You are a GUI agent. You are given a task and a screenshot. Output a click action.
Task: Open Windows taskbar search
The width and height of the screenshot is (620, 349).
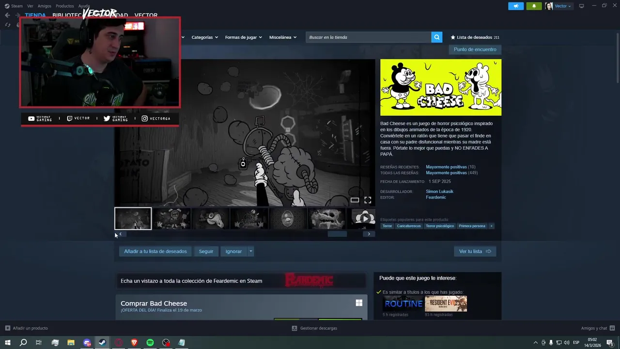23,342
